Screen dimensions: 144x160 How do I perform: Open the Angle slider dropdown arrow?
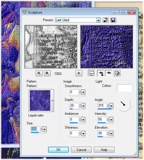pos(111,106)
